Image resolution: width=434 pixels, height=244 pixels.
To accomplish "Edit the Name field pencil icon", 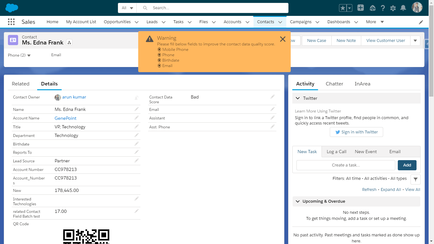I will 137,109.
